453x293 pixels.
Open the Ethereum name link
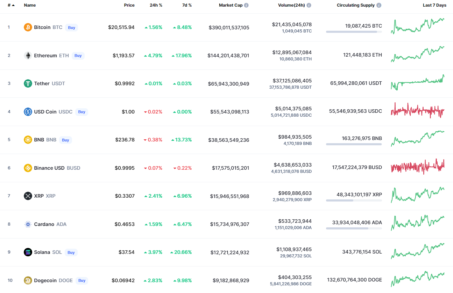45,56
